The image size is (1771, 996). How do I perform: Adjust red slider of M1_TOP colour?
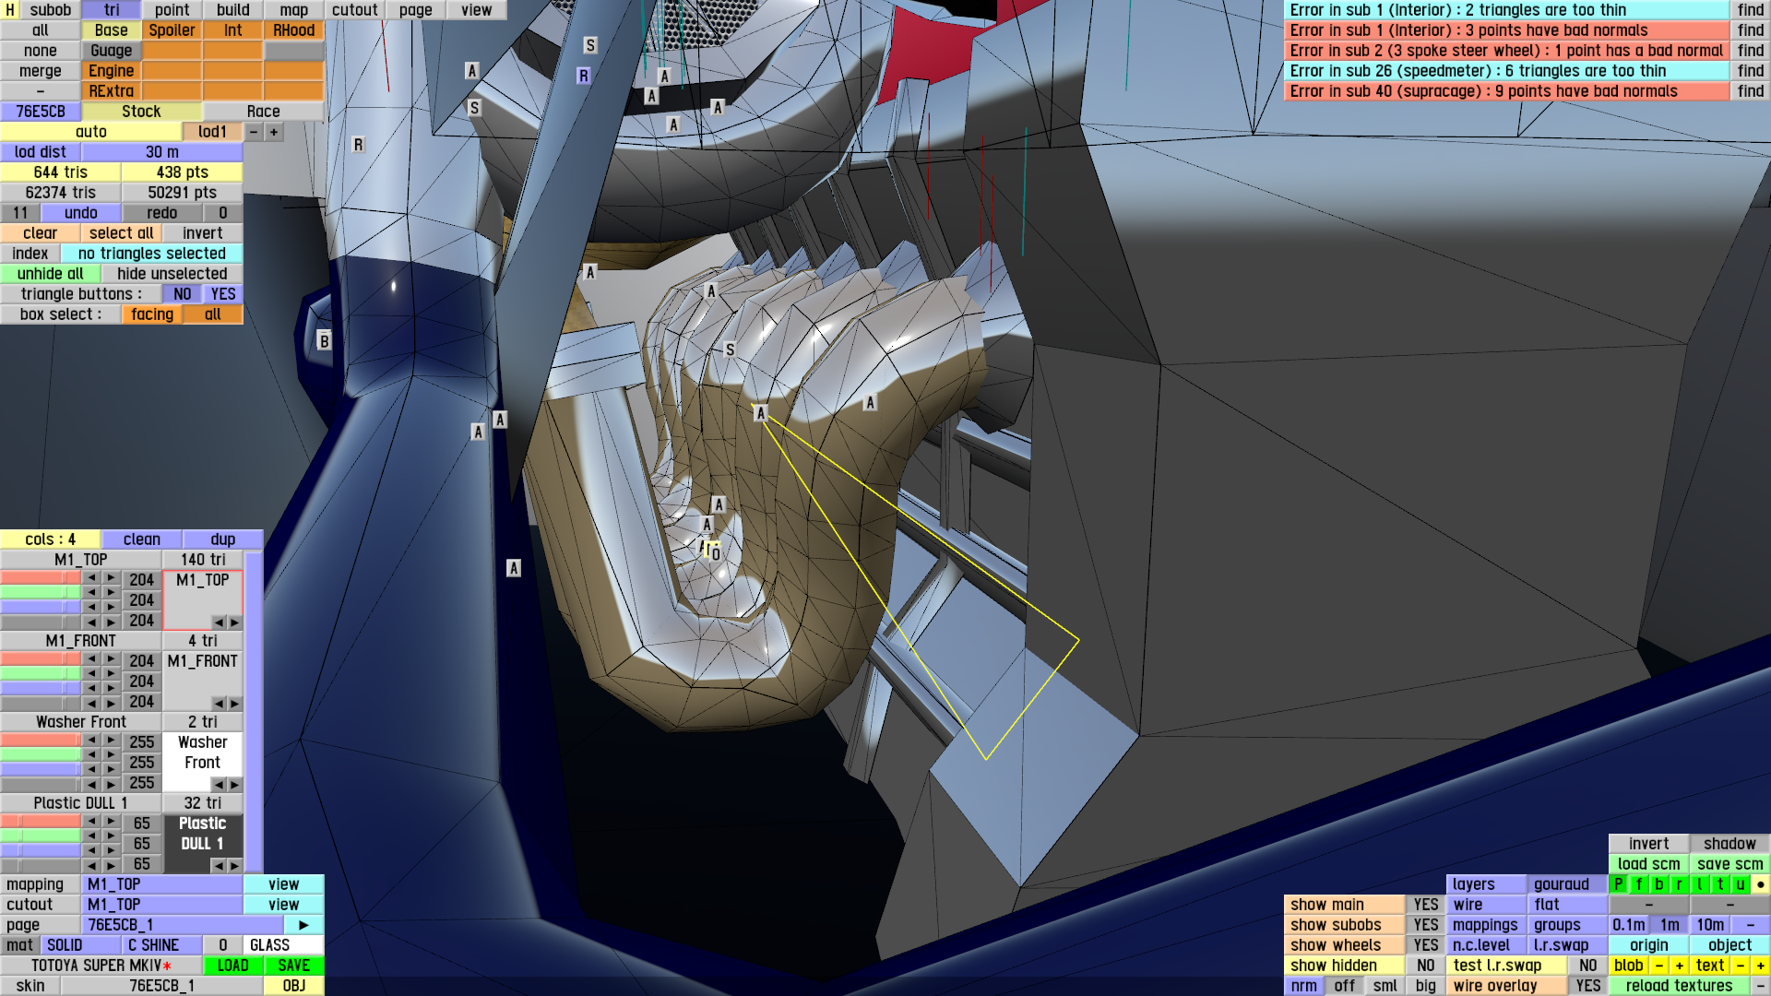point(41,578)
